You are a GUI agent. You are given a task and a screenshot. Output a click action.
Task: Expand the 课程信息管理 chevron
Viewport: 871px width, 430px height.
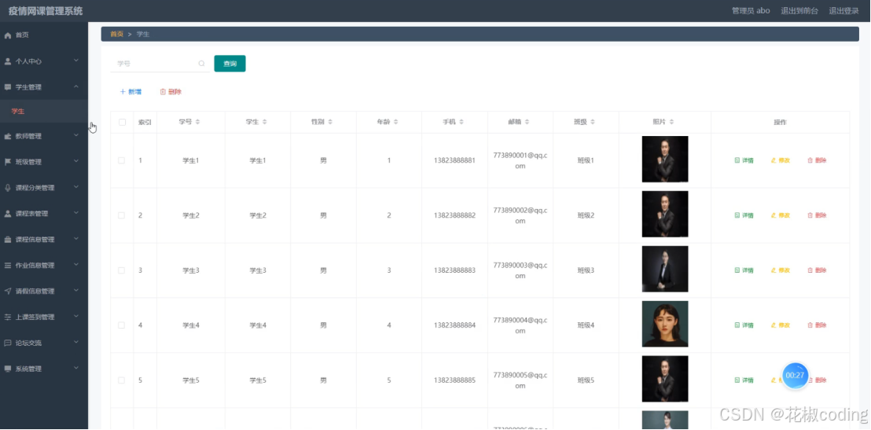(x=76, y=238)
